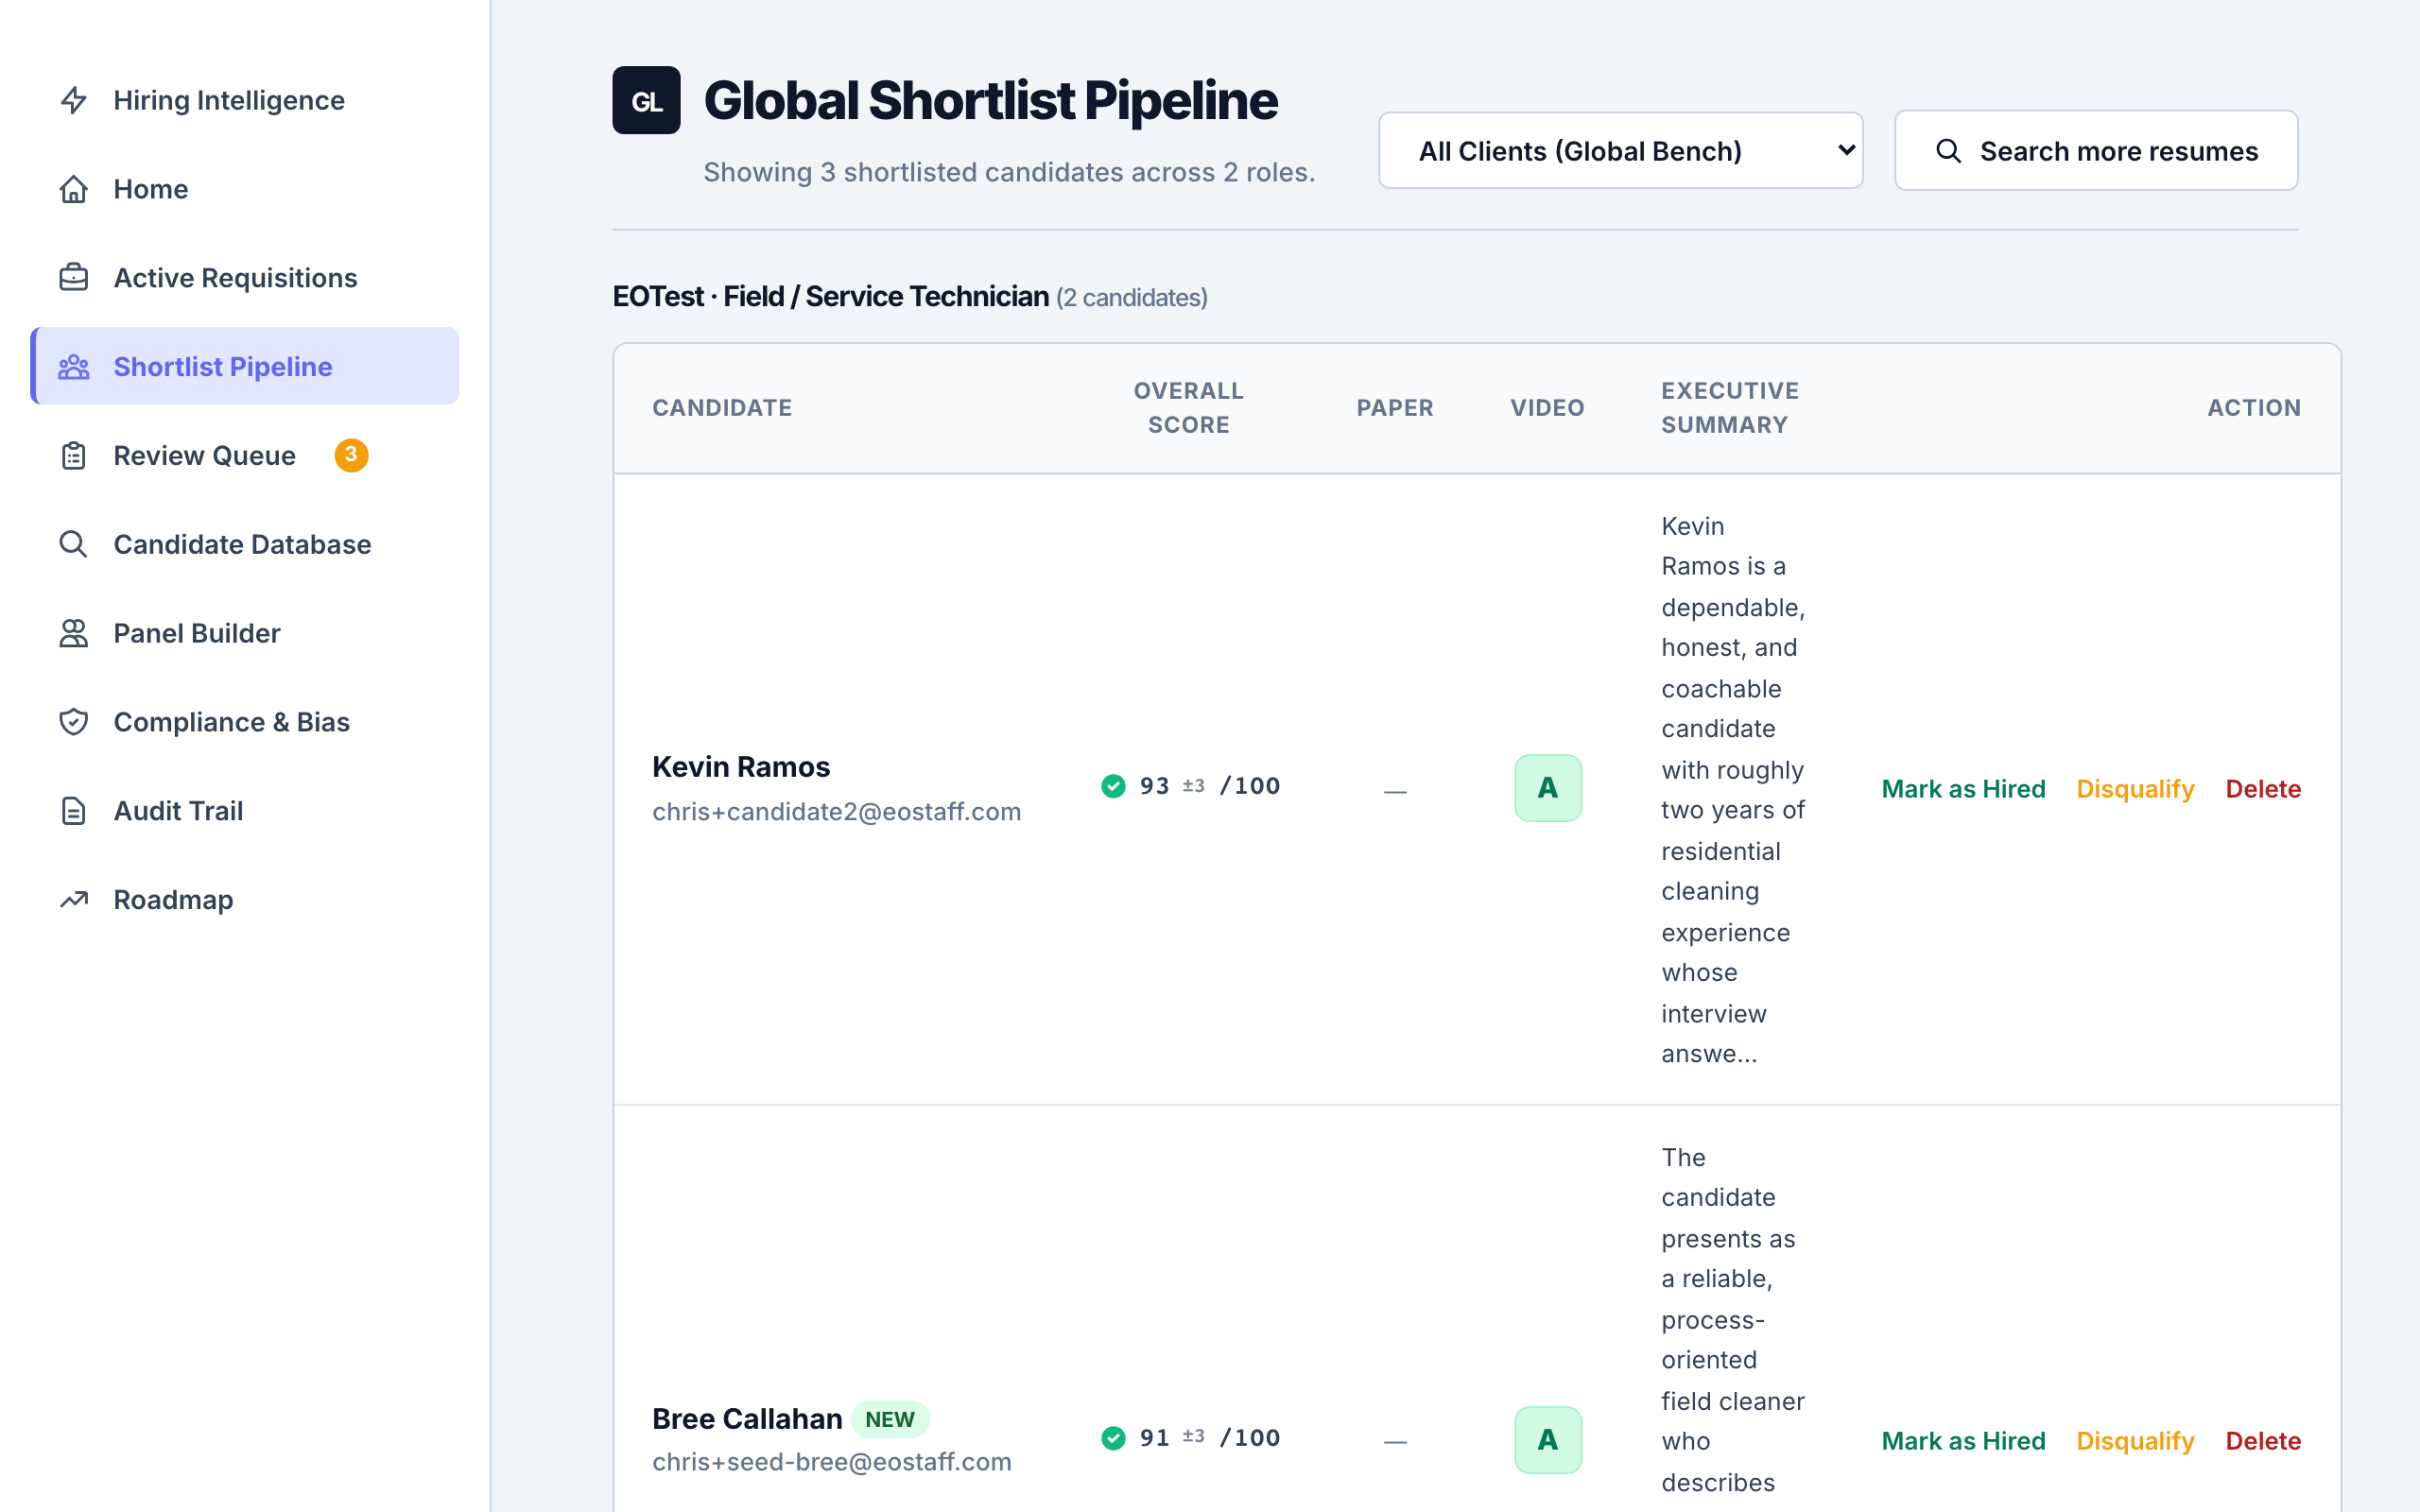The height and width of the screenshot is (1512, 2420).
Task: Click the Executive Summary column header
Action: click(x=1730, y=408)
